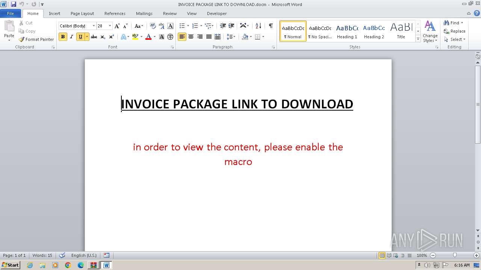Open Font size dropdown
Image resolution: width=481 pixels, height=270 pixels.
pyautogui.click(x=110, y=26)
